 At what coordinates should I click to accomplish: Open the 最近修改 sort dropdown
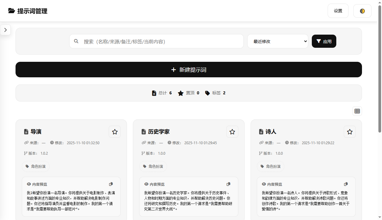(x=277, y=41)
